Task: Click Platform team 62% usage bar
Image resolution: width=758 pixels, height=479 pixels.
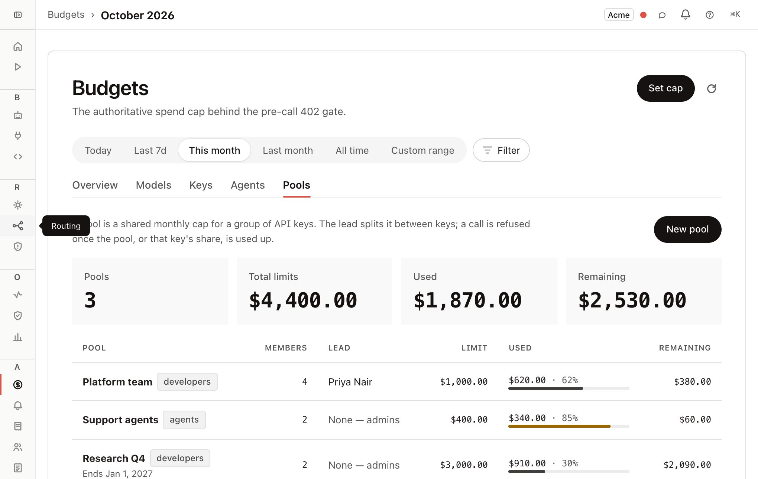Action: point(568,388)
